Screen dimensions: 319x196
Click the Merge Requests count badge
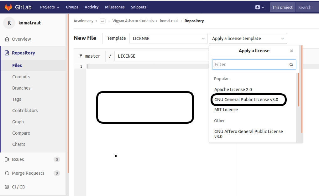[57, 173]
